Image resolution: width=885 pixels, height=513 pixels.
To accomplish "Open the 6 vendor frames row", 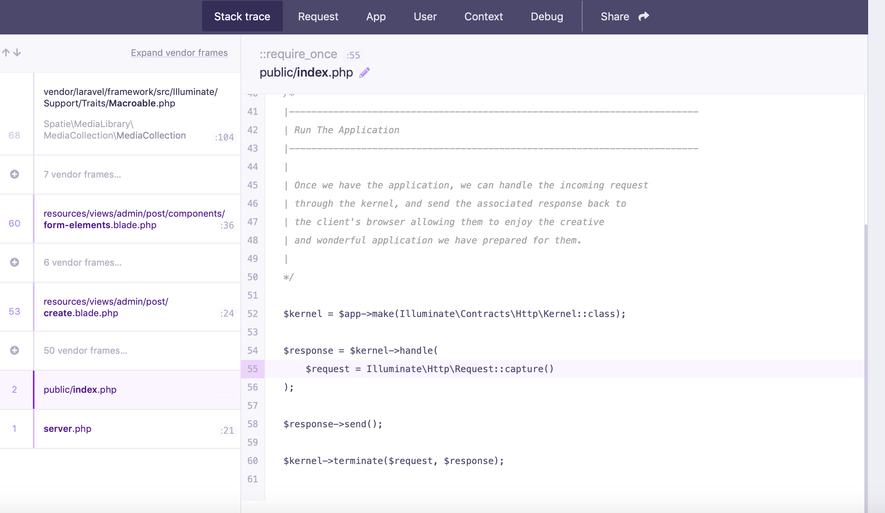I will pos(83,263).
